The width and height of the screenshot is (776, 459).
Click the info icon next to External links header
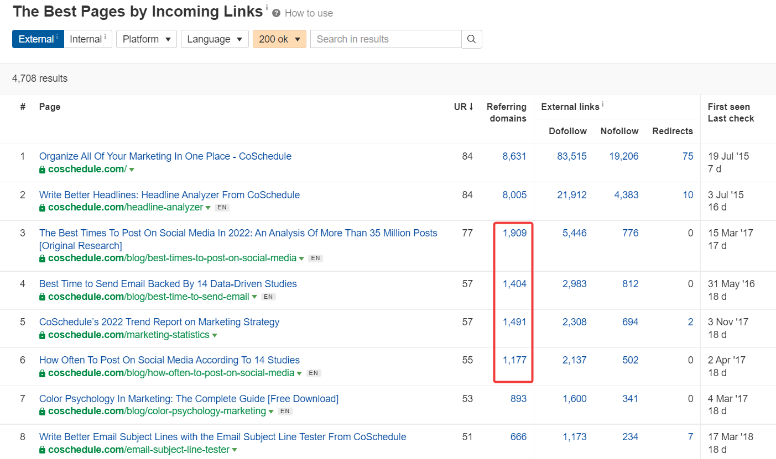coord(602,104)
